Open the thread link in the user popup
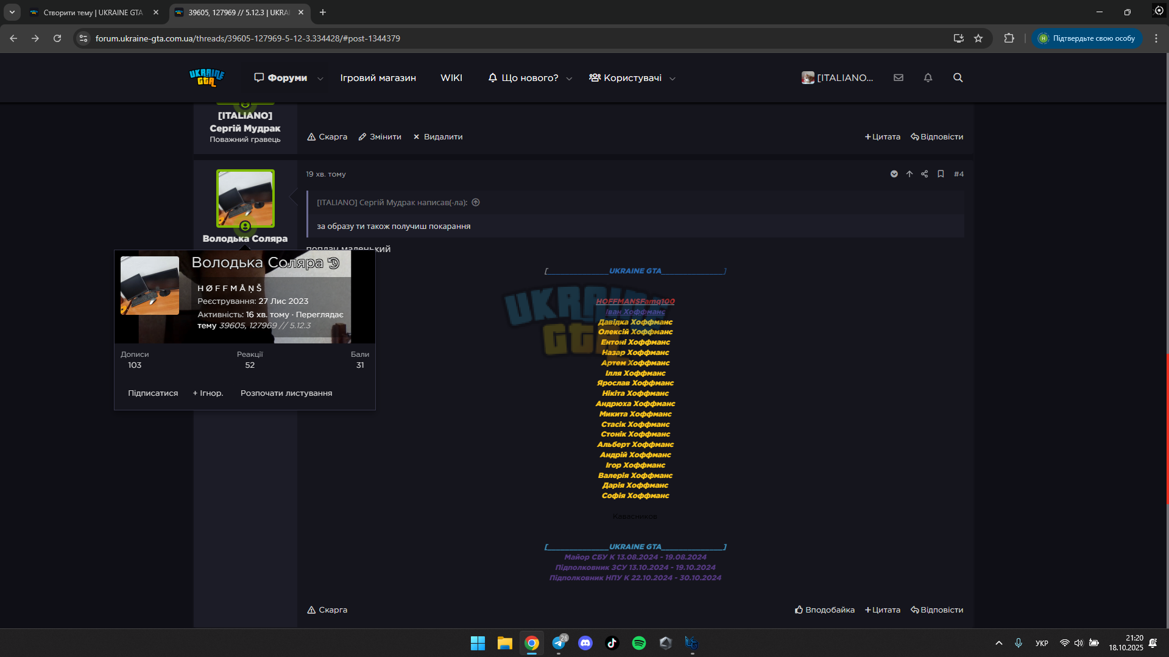Viewport: 1169px width, 657px height. click(265, 326)
